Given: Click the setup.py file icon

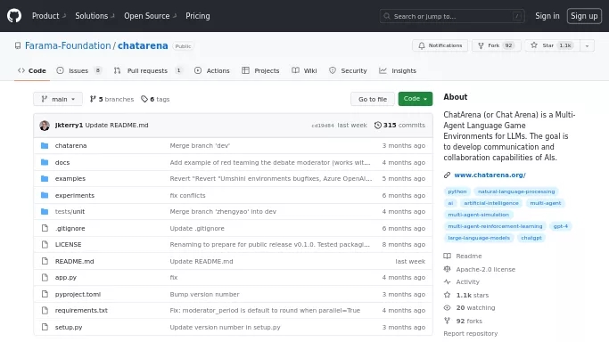Looking at the screenshot, I should (45, 327).
